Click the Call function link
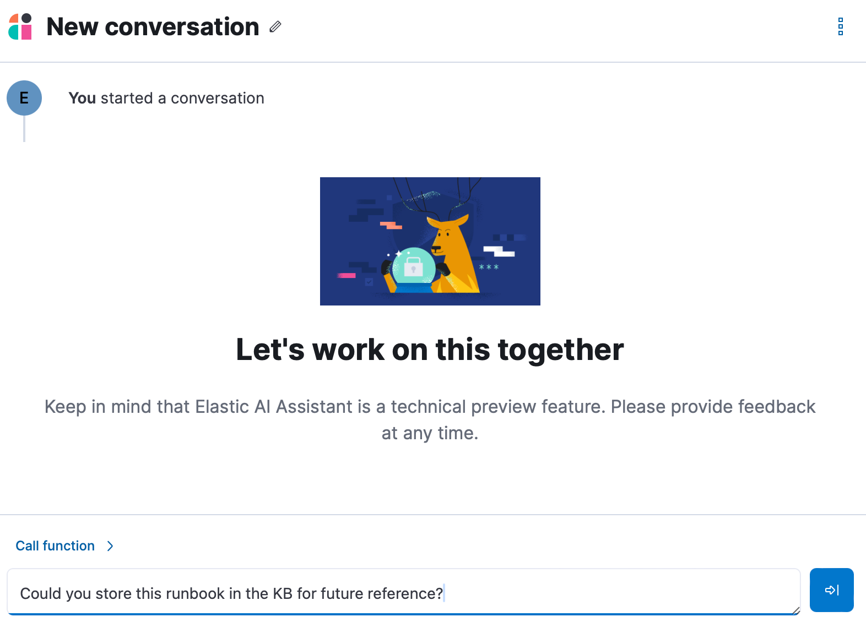This screenshot has width=866, height=633. point(55,546)
